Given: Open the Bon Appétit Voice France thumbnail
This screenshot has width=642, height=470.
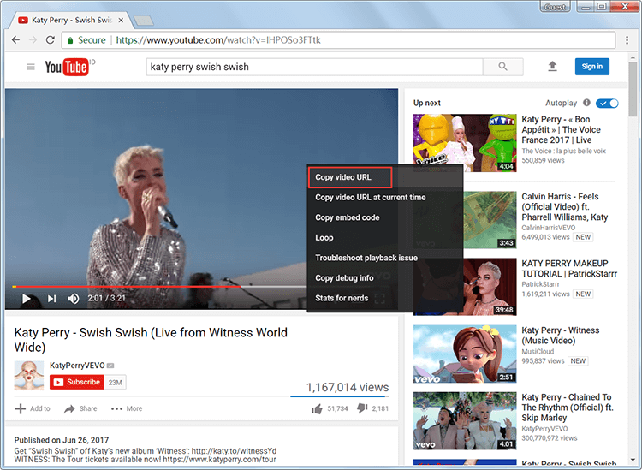Looking at the screenshot, I should tap(465, 143).
